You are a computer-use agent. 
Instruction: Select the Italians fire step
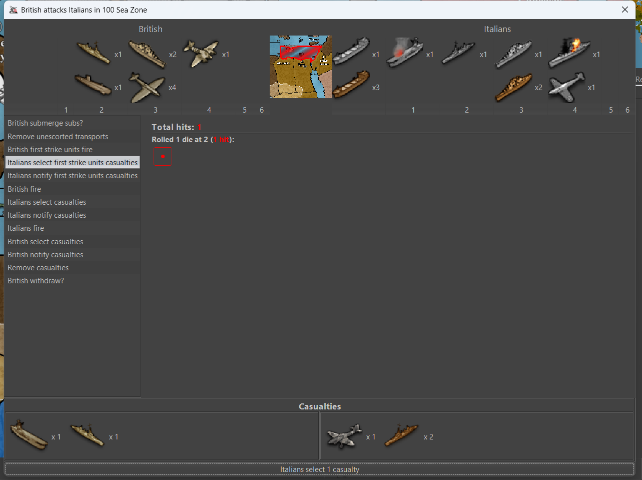[x=73, y=228]
